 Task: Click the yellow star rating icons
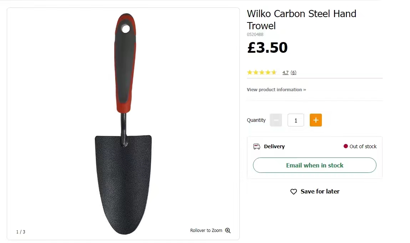262,72
